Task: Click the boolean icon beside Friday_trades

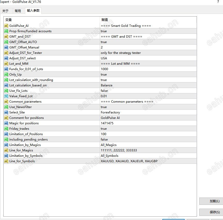Action: click(6, 129)
